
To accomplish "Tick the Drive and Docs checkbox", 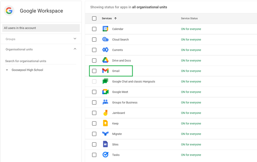I will (94, 60).
